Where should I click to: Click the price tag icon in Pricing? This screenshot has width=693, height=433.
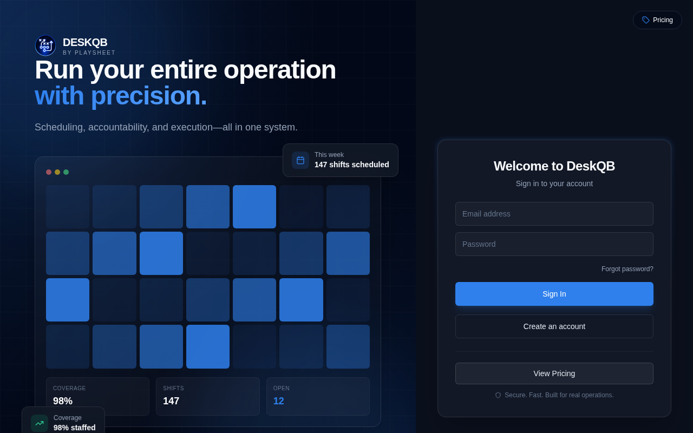tap(646, 20)
